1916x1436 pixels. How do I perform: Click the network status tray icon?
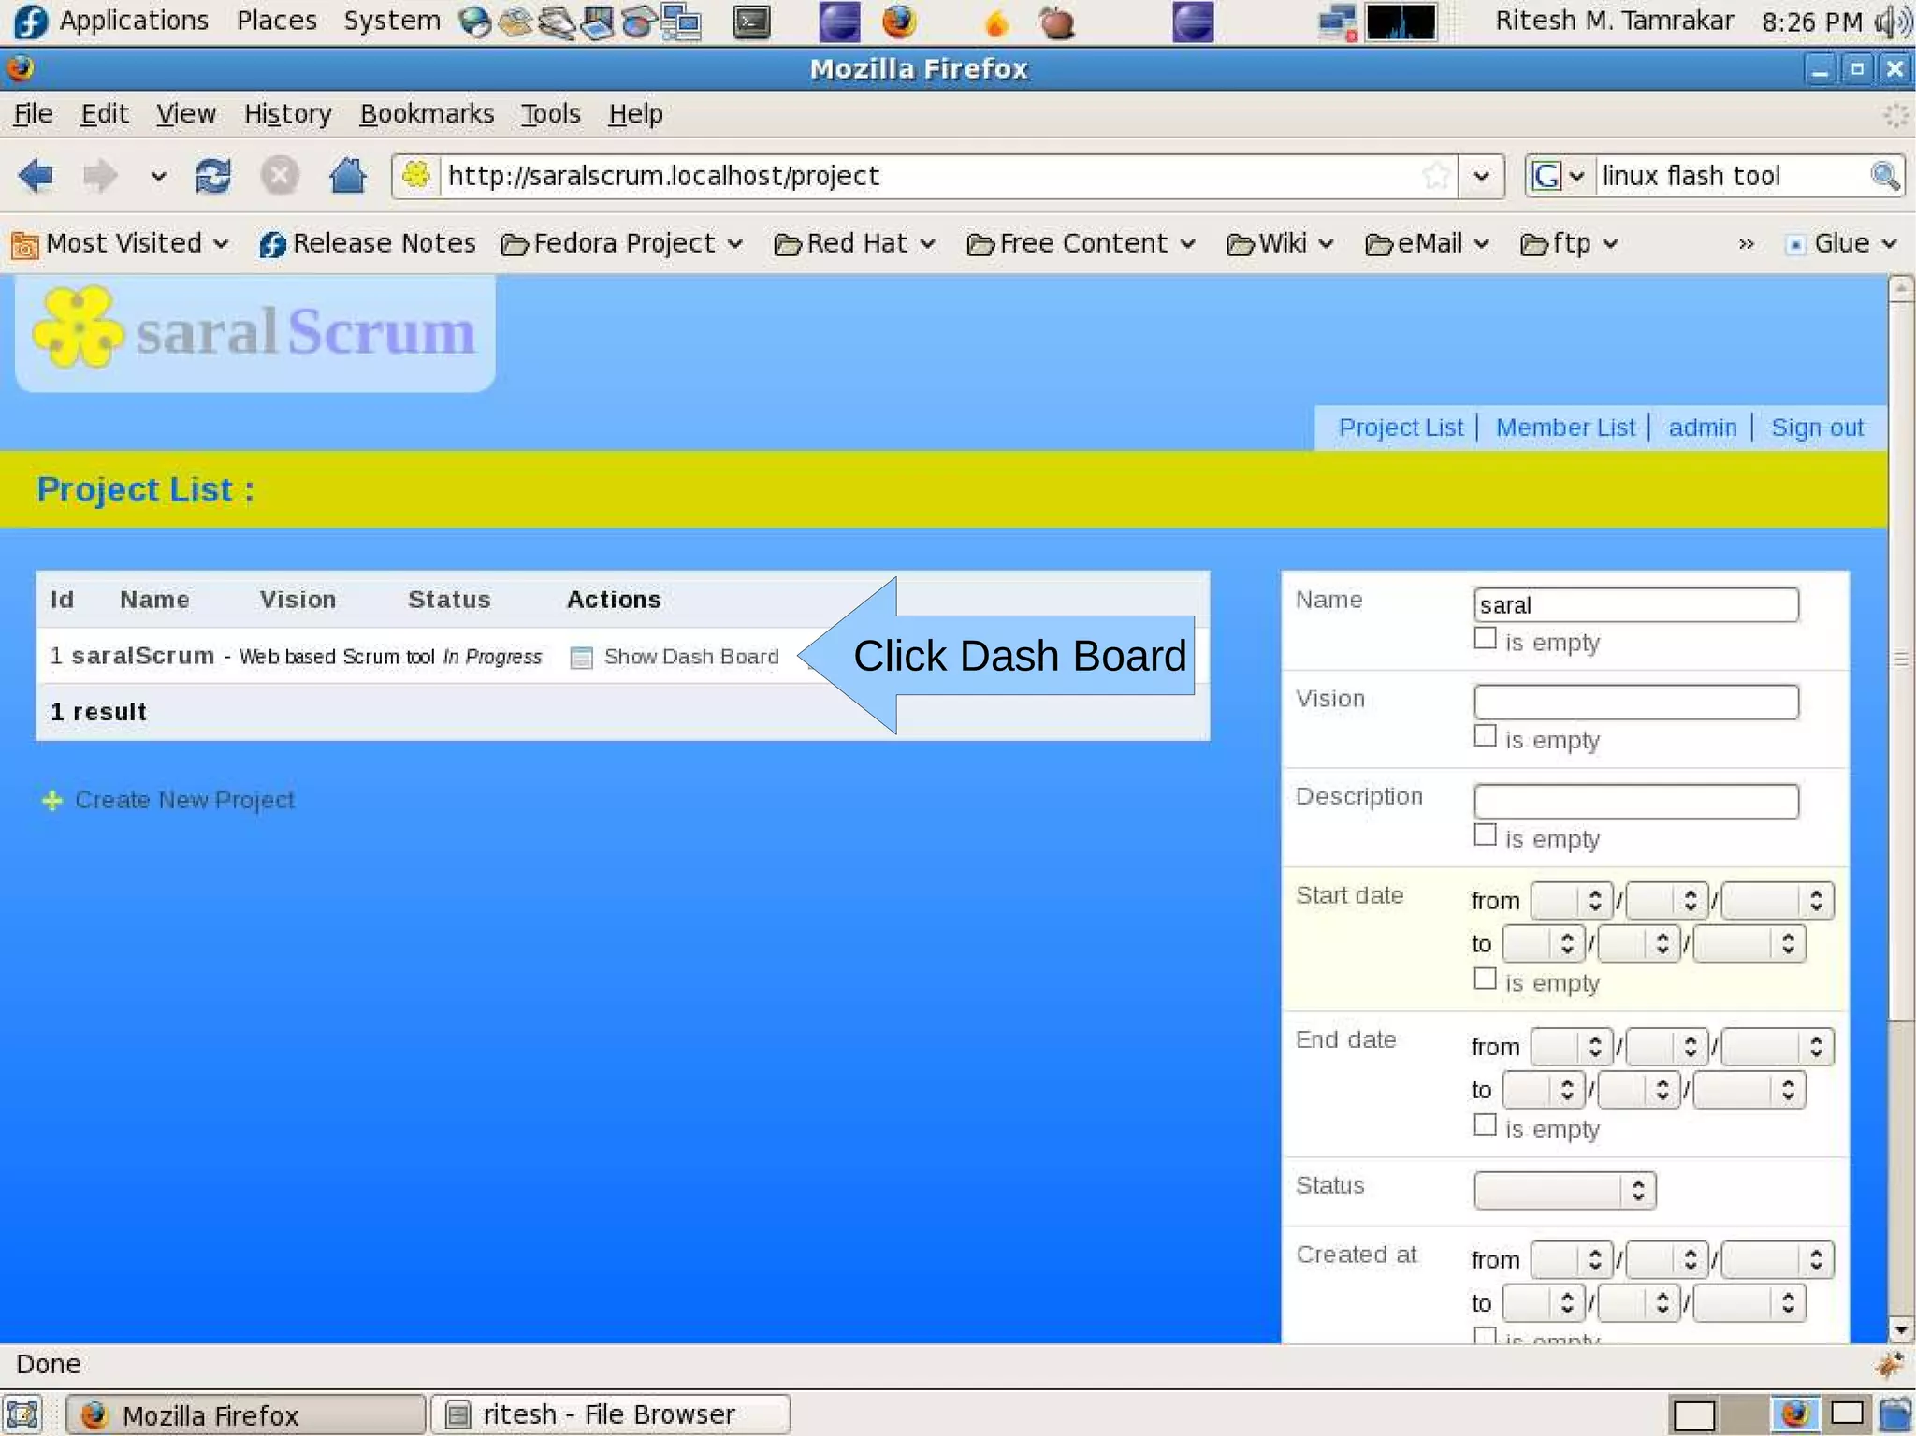click(1337, 22)
